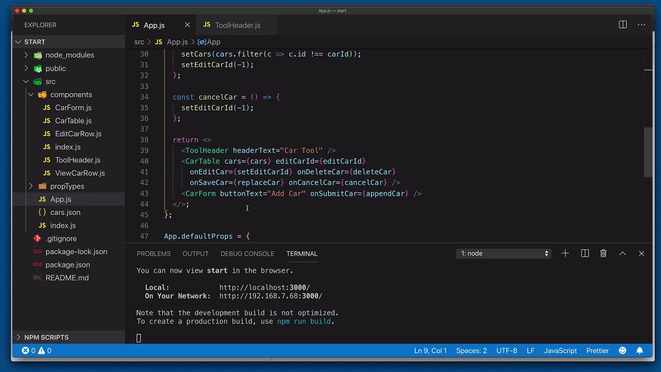Click .gitignore git icon
661x372 pixels.
[37, 238]
